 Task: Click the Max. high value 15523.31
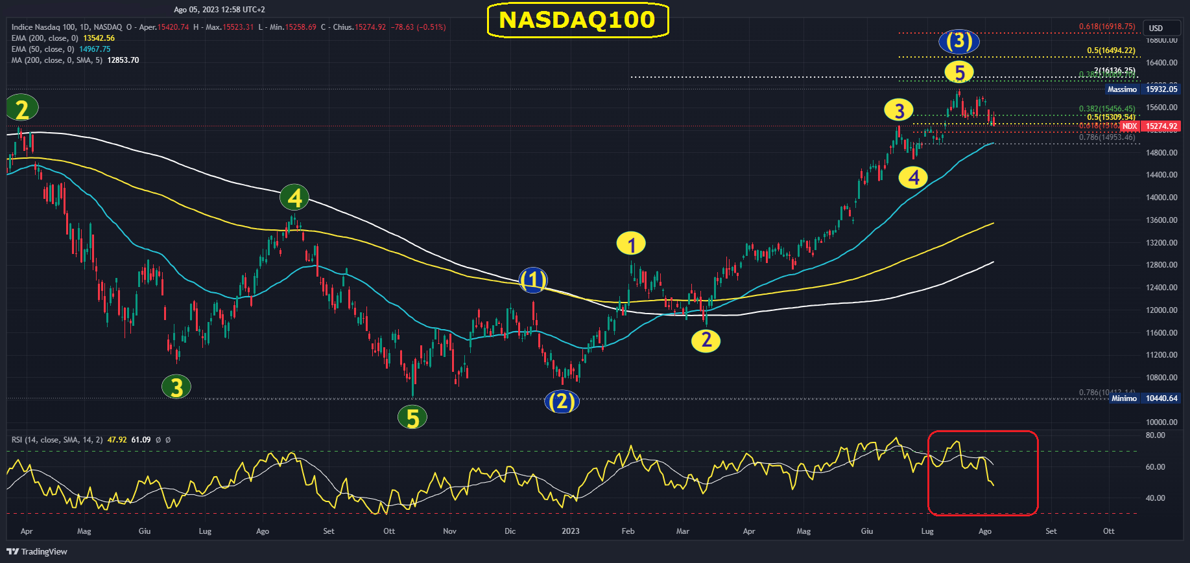[238, 27]
